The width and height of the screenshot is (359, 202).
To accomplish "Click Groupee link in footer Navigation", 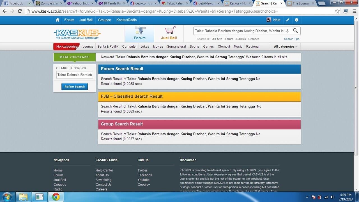I will [x=60, y=185].
